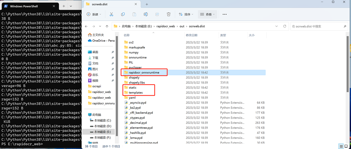Screen dimensions: 351x149
Task: Click the 本地磁盘 (E:) breadcrumb segment
Action: [143, 26]
